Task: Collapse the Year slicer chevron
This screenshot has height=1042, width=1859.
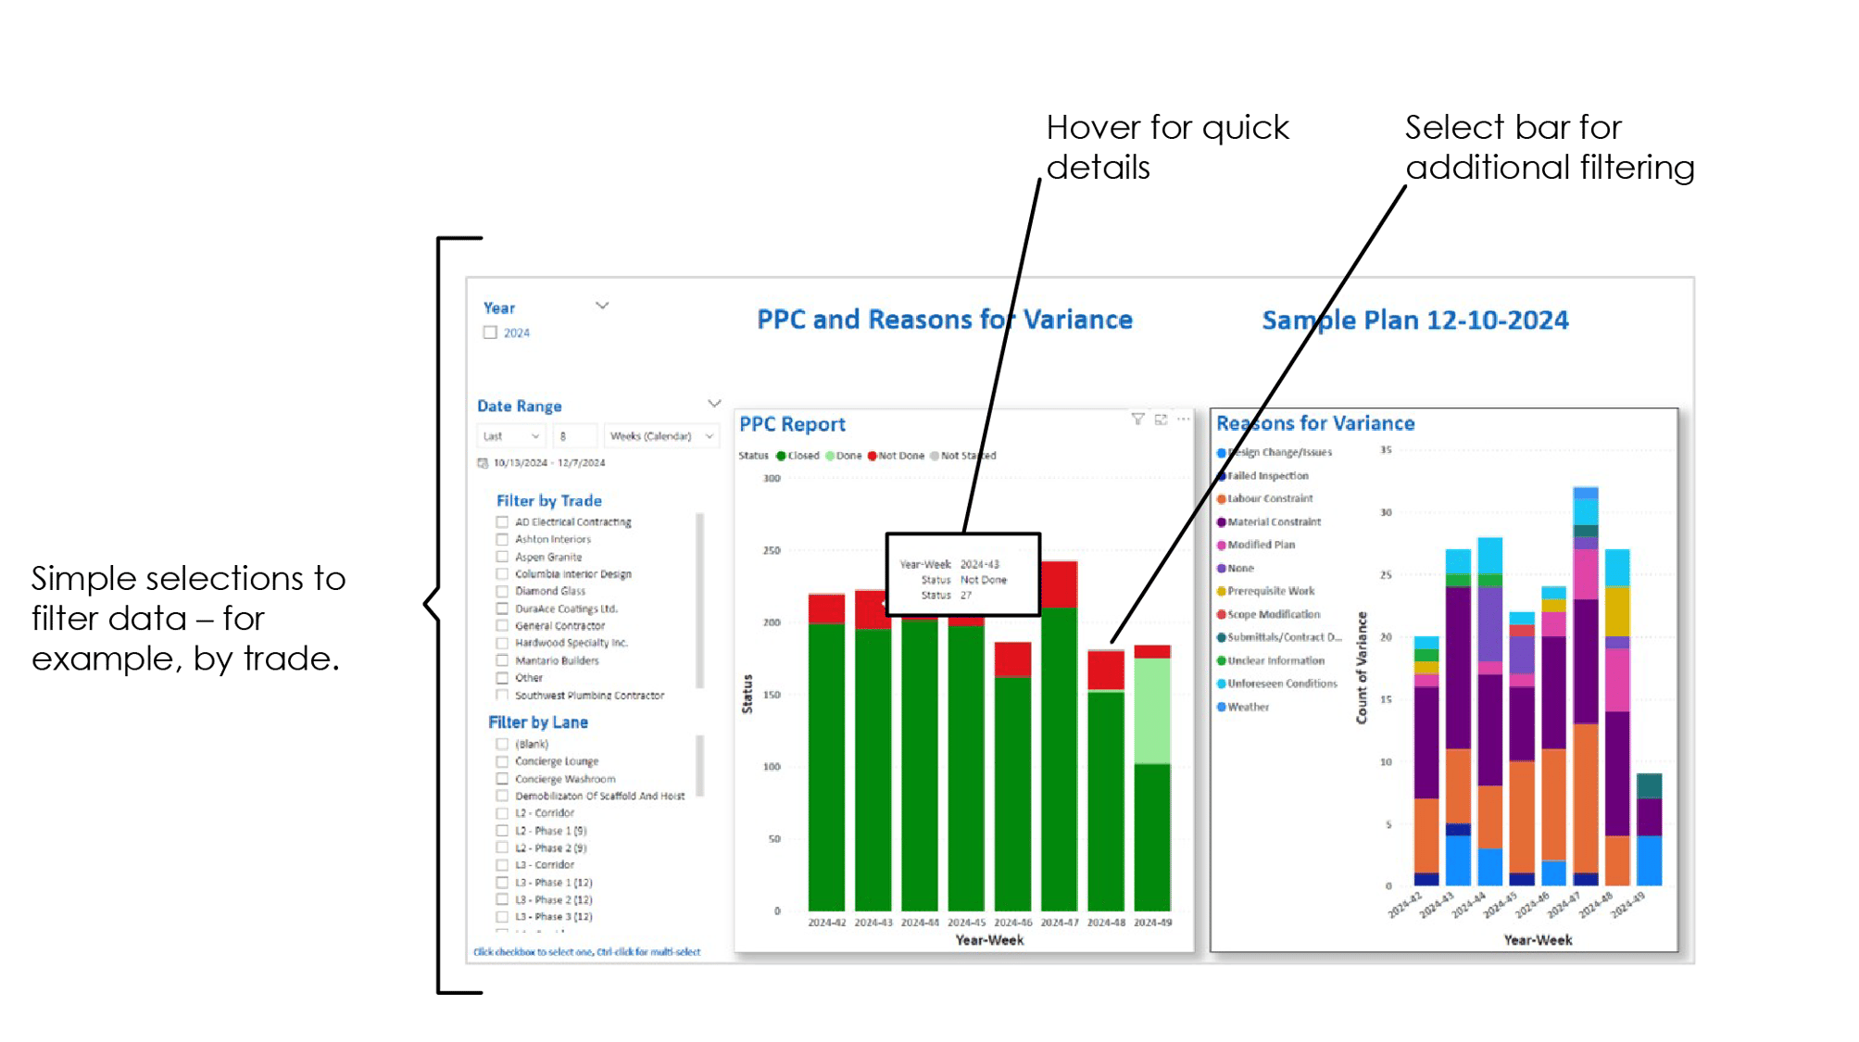Action: 602,306
